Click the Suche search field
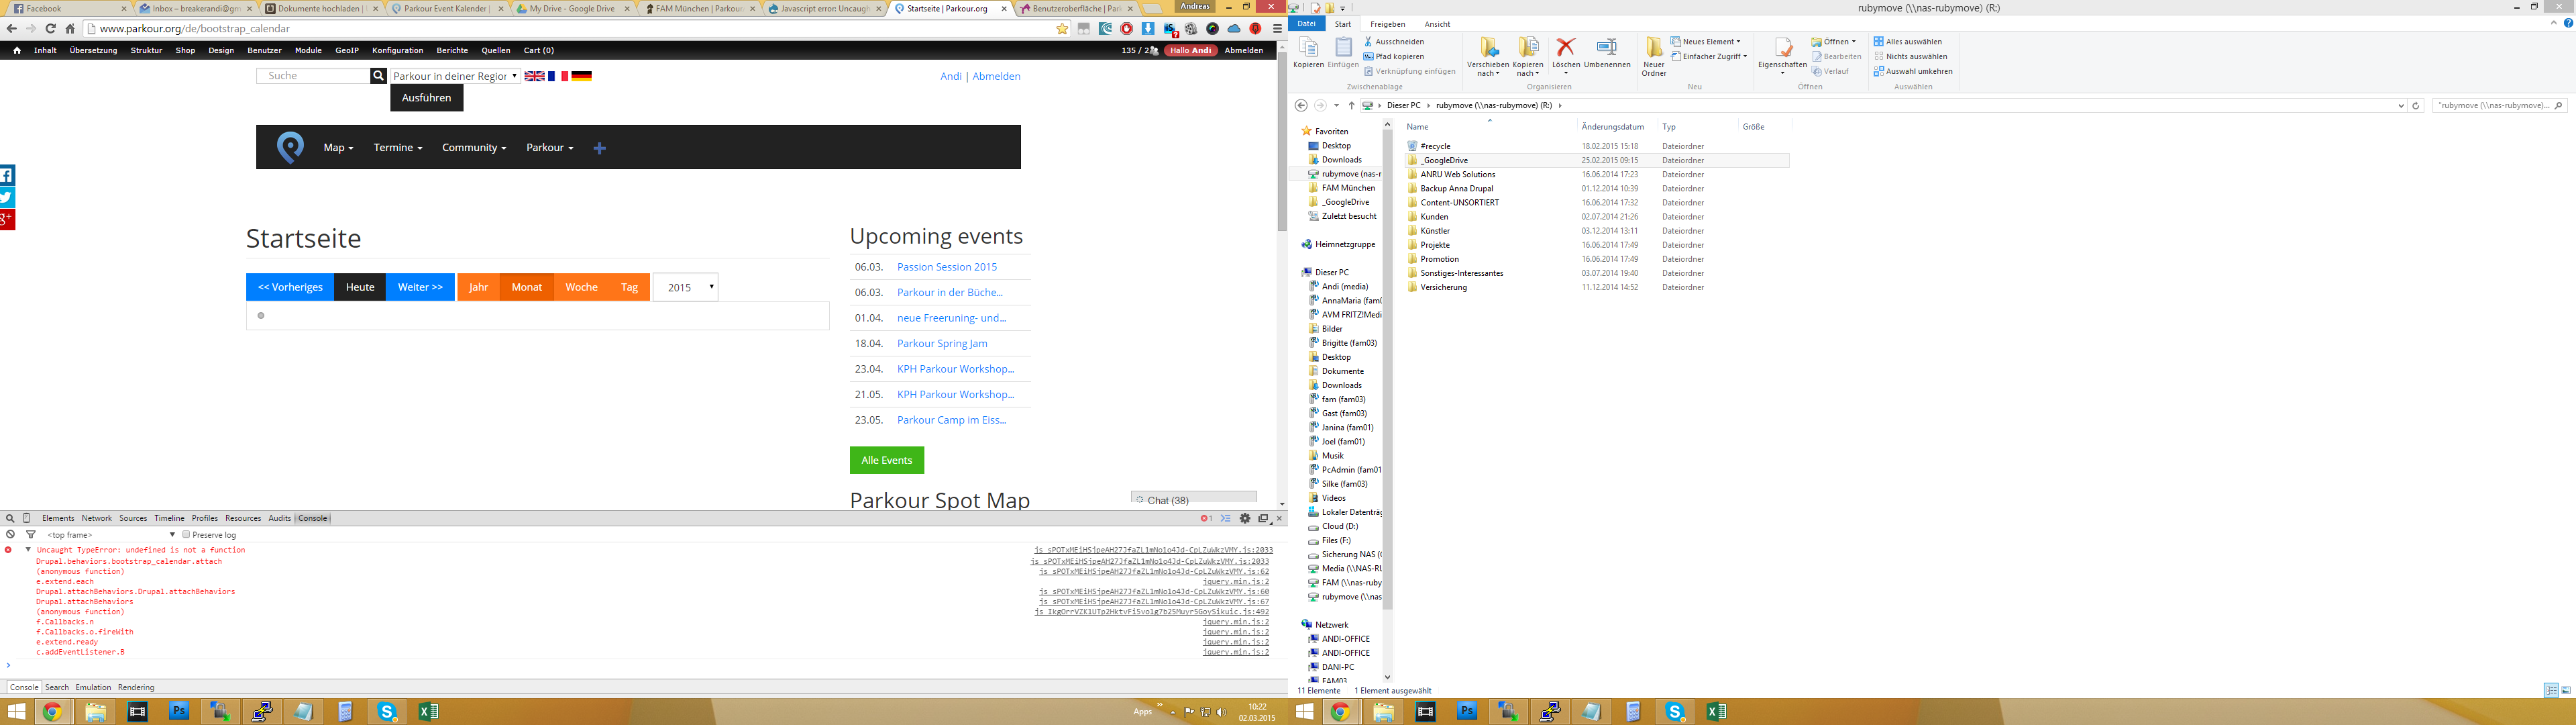Viewport: 2576px width, 725px height. point(314,76)
